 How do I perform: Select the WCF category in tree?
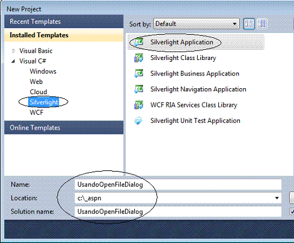tap(37, 112)
